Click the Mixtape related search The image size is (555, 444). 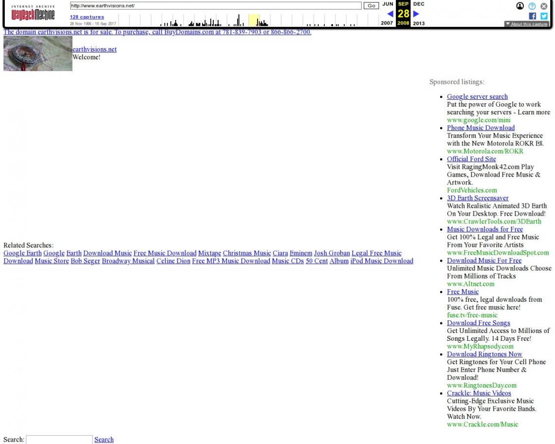(x=209, y=253)
